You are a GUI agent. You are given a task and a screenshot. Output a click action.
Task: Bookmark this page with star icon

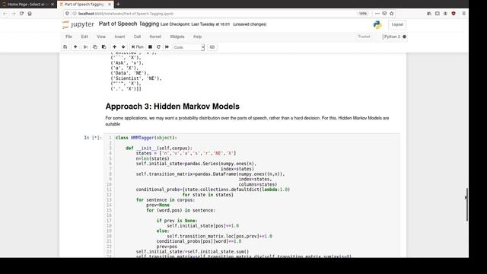[392, 14]
